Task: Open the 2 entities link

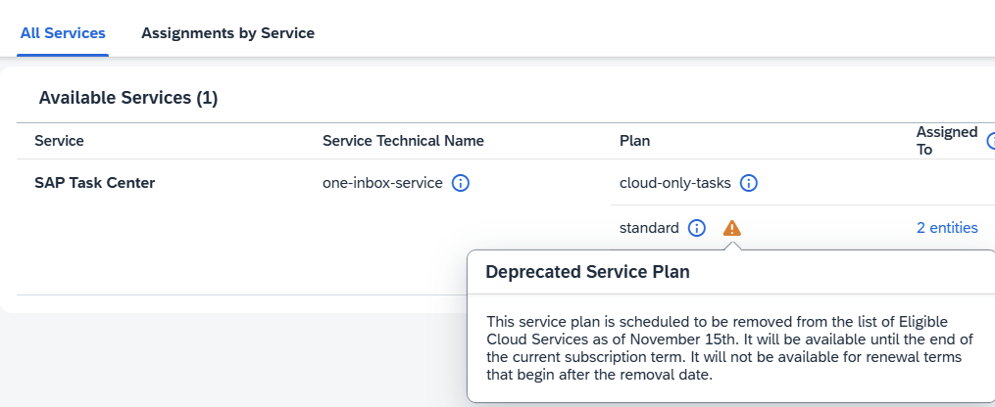Action: tap(947, 228)
